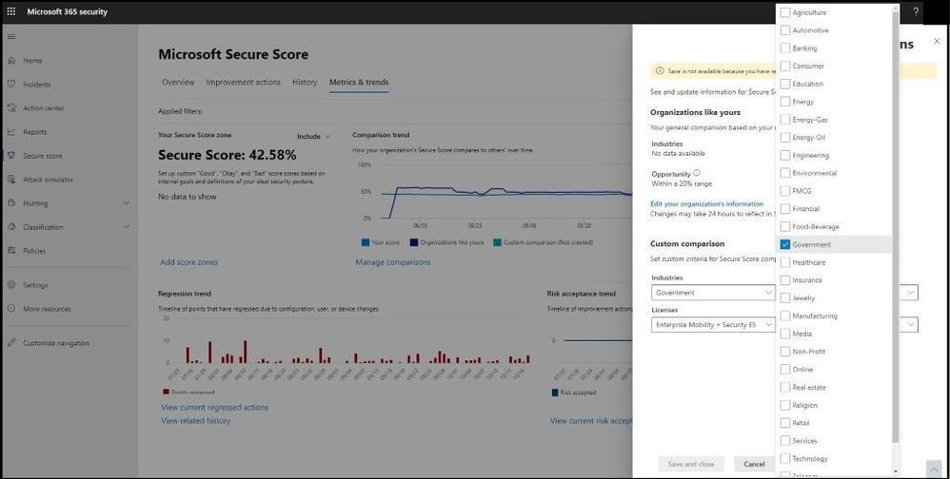
Task: Check the Real estate industry checkbox
Action: 785,387
